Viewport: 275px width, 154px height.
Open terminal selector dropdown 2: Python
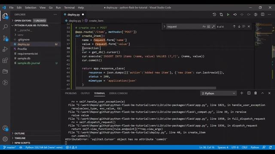(218, 93)
